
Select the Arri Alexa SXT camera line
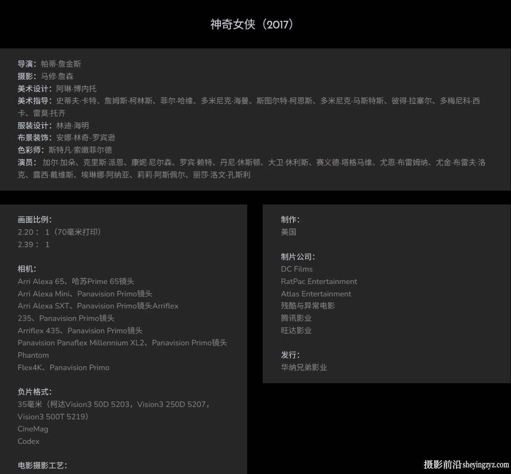(x=98, y=306)
